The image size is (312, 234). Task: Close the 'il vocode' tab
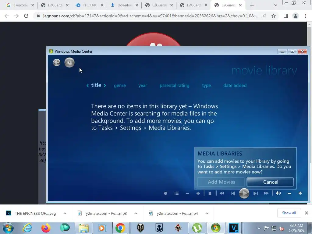33,5
